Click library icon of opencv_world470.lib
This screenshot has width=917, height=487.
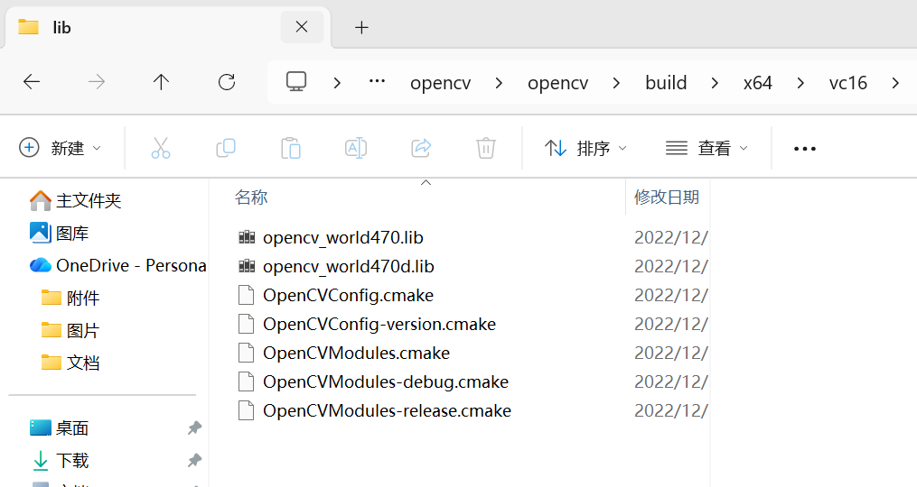pyautogui.click(x=247, y=237)
